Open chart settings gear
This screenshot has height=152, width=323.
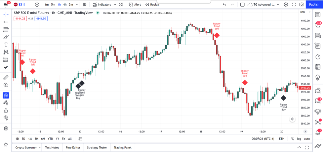pyautogui.click(x=286, y=5)
